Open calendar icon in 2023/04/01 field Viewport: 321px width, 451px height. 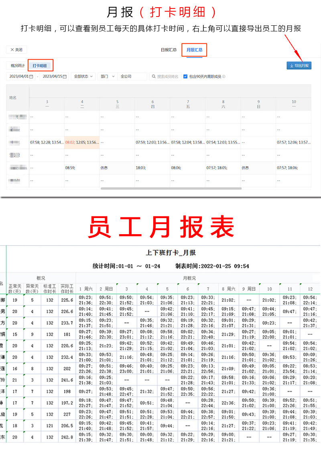point(31,76)
